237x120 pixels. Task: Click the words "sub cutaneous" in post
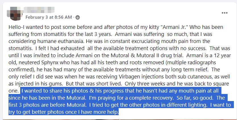[x=192, y=77]
